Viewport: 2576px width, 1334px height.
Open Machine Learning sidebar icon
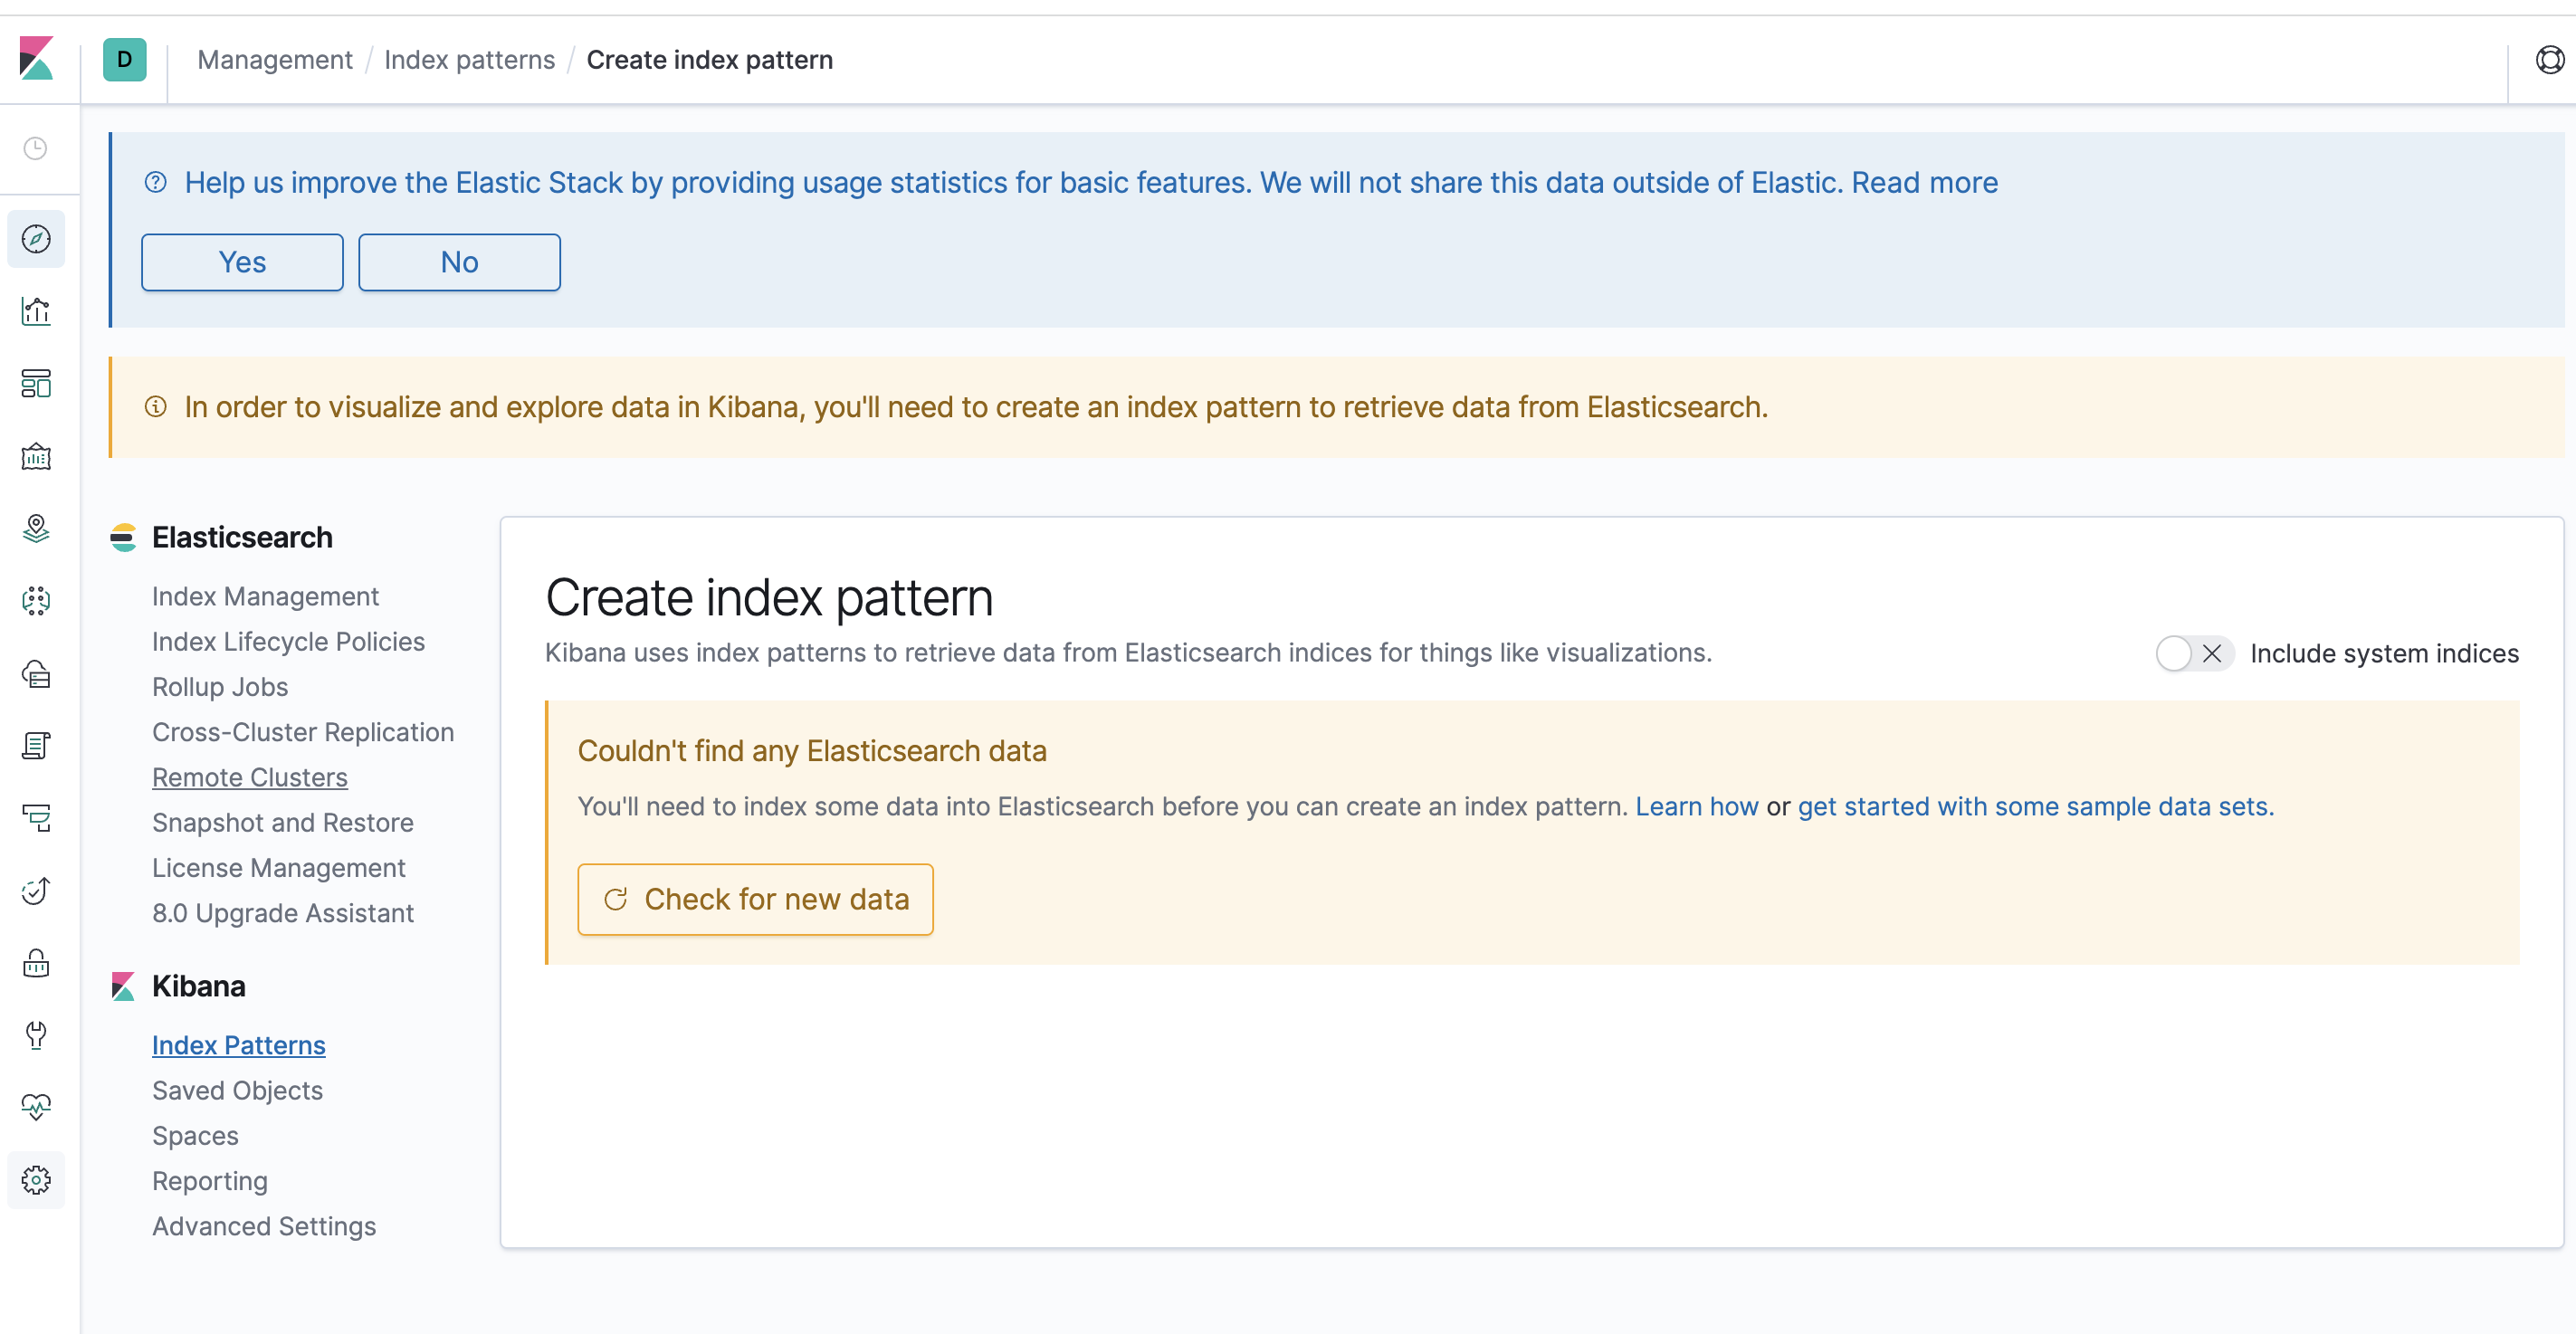(x=36, y=601)
